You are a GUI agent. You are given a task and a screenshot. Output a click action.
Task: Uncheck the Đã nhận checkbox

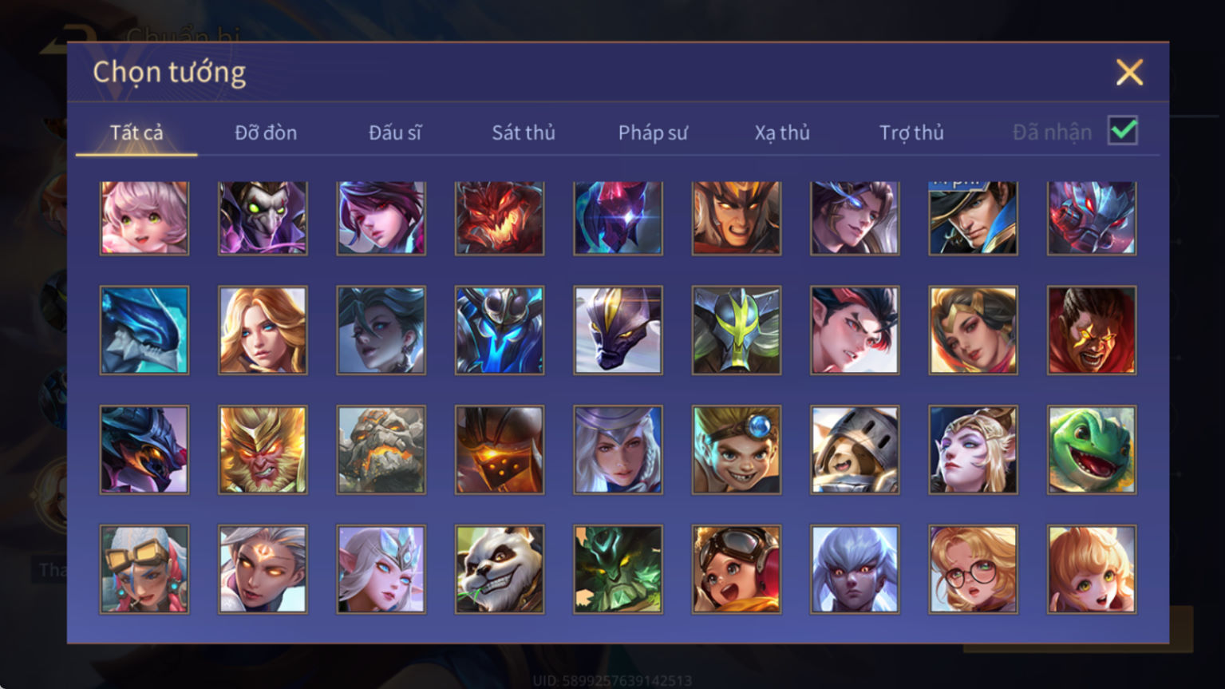1123,130
